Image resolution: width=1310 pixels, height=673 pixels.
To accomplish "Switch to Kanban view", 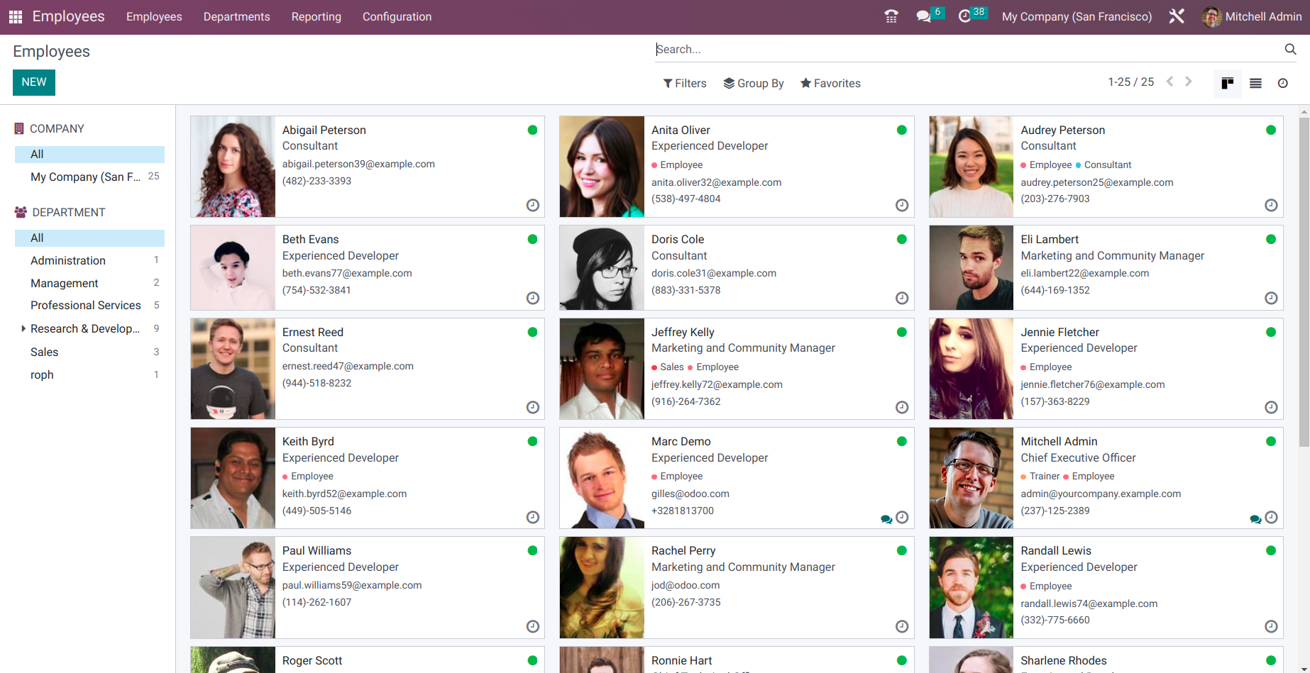I will 1228,83.
